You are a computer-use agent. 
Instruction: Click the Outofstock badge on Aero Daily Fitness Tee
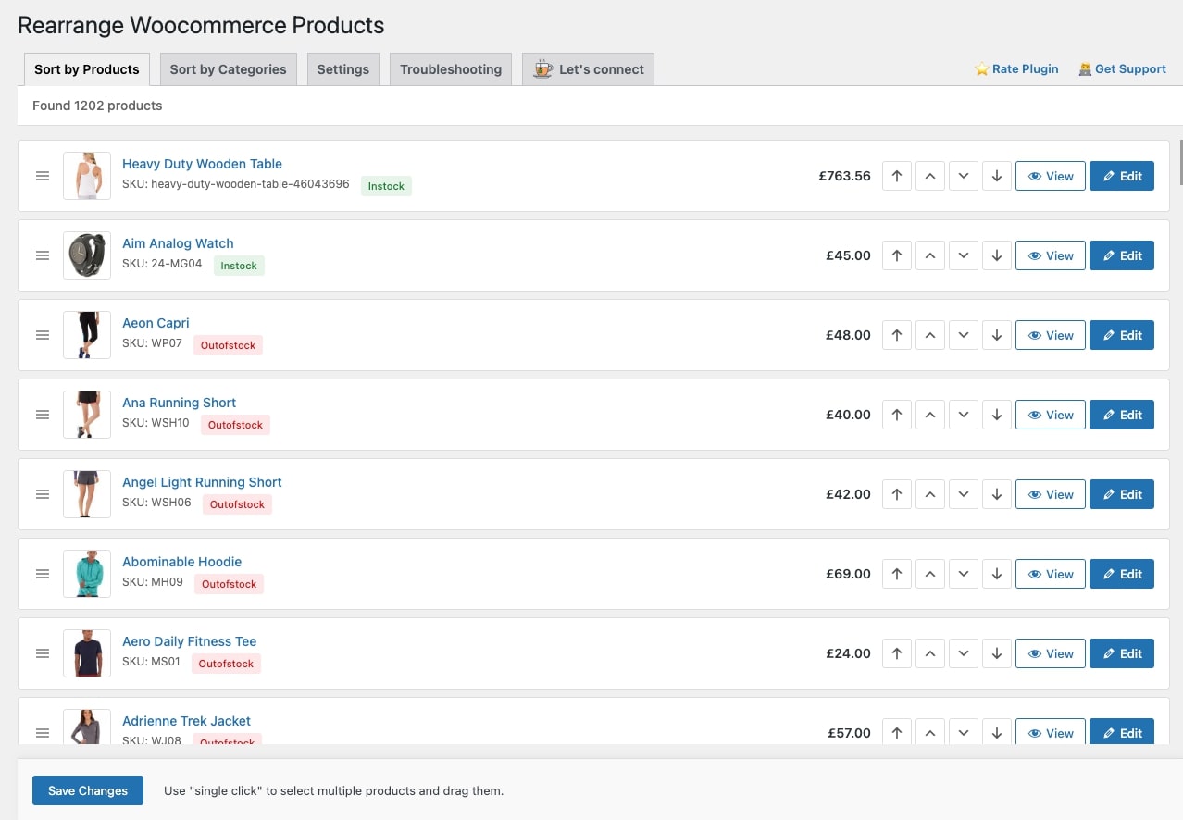(x=226, y=664)
